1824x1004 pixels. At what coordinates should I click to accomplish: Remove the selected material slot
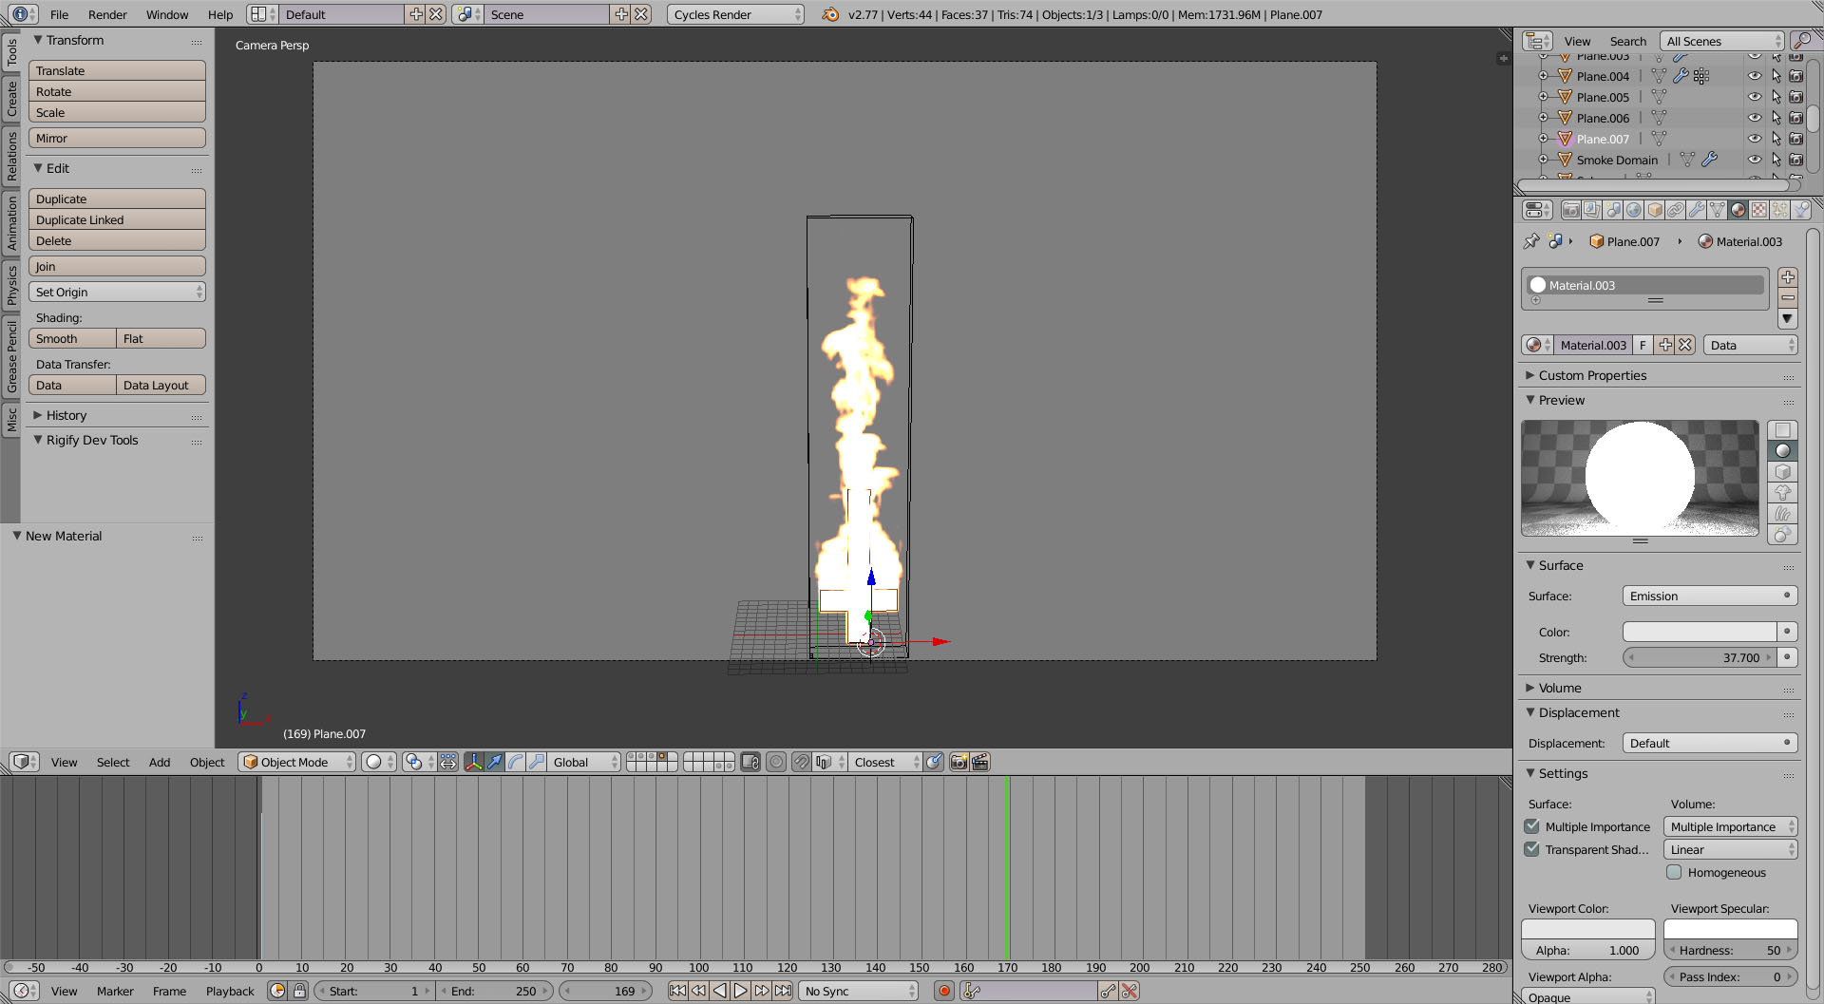click(1788, 298)
